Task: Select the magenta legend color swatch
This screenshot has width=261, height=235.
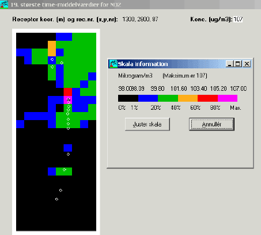Action: (228, 98)
